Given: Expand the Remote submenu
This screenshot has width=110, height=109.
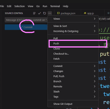Looking at the screenshot, I should pos(73,87).
